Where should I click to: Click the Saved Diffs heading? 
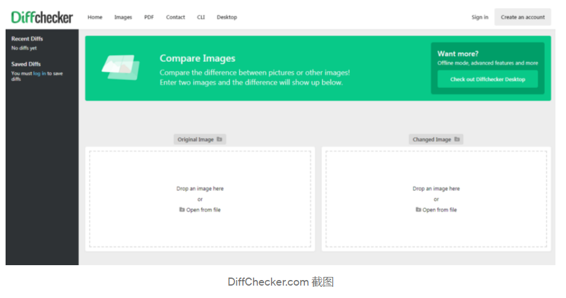[x=26, y=64]
